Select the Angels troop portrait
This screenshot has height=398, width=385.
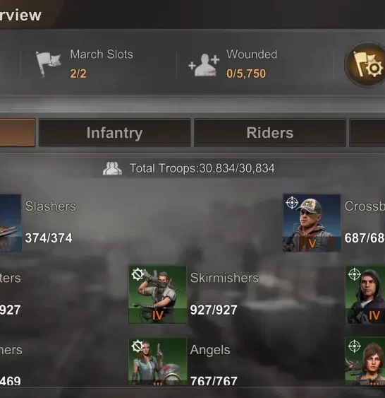coord(157,361)
